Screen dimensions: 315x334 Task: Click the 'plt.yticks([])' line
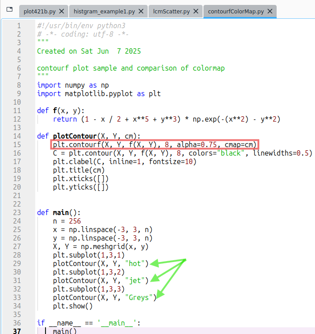coord(81,187)
